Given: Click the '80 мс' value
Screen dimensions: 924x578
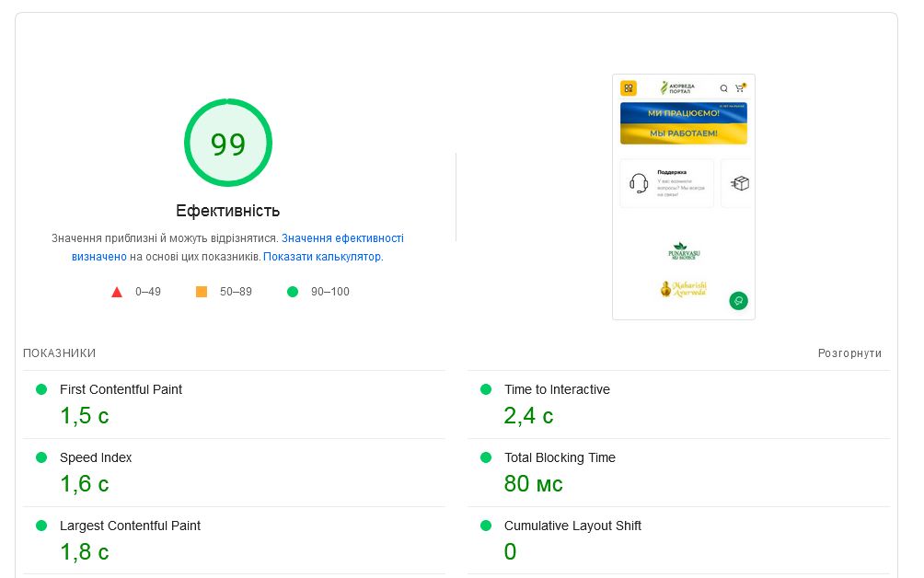Looking at the screenshot, I should click(533, 484).
